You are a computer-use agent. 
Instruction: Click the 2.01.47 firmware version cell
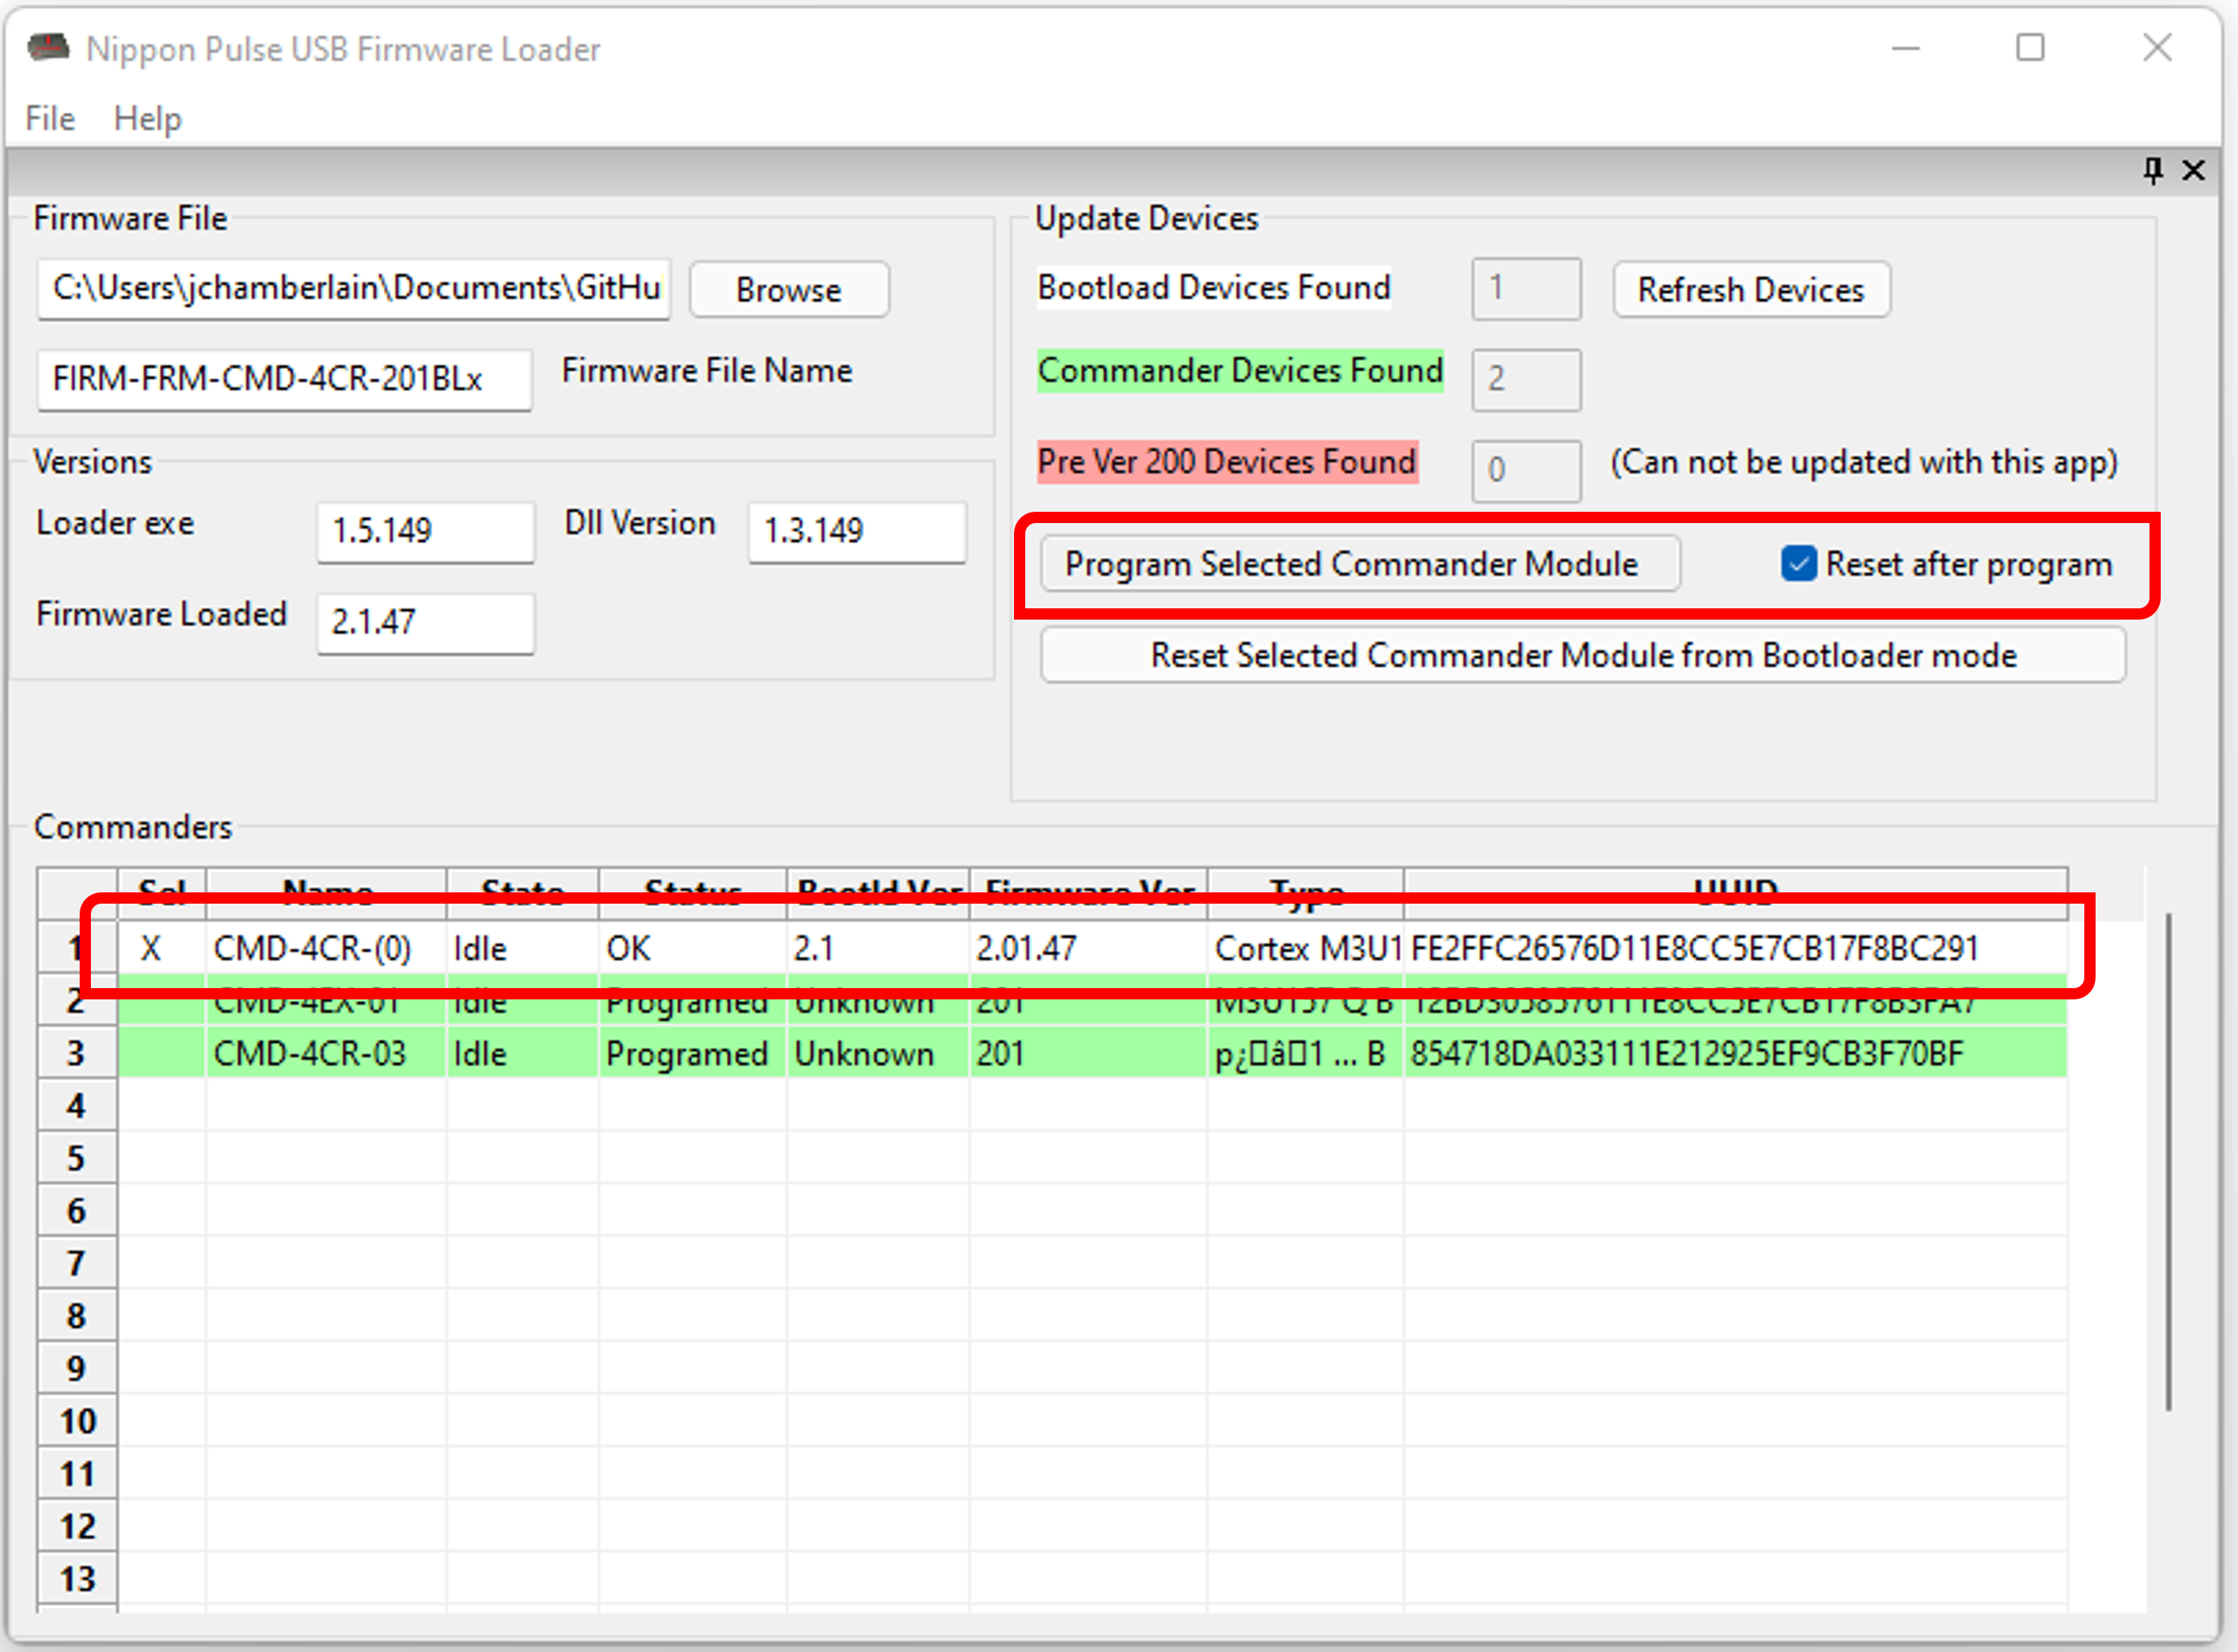point(1088,948)
